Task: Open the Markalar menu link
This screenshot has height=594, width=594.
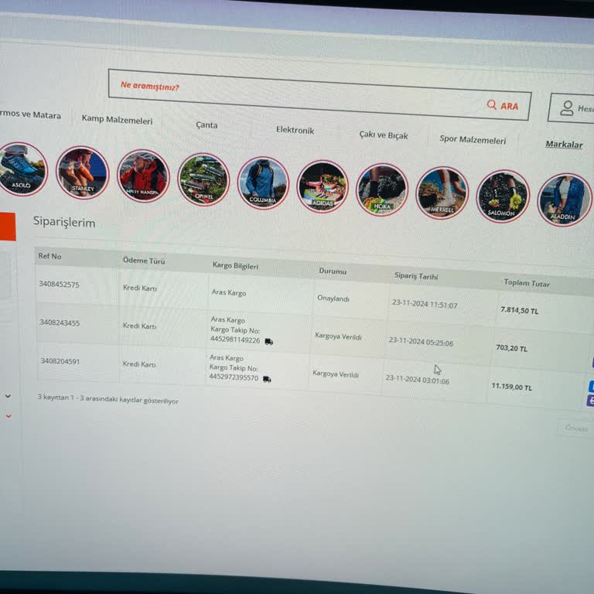Action: point(564,145)
